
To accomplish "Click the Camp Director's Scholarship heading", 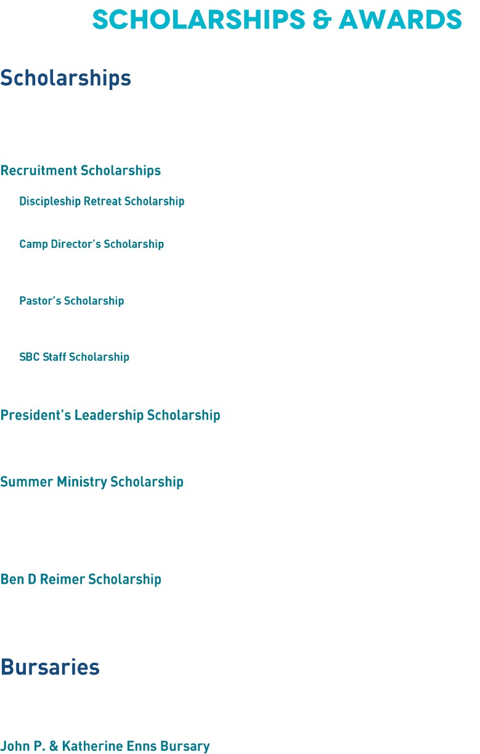I will [x=91, y=244].
